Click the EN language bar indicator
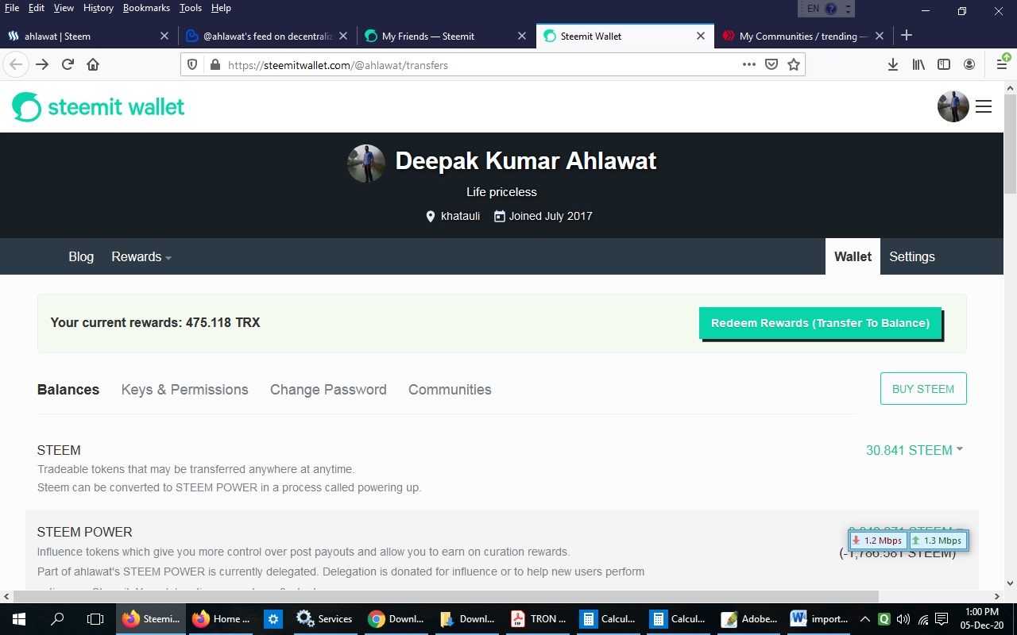The image size is (1017, 635). pos(813,9)
